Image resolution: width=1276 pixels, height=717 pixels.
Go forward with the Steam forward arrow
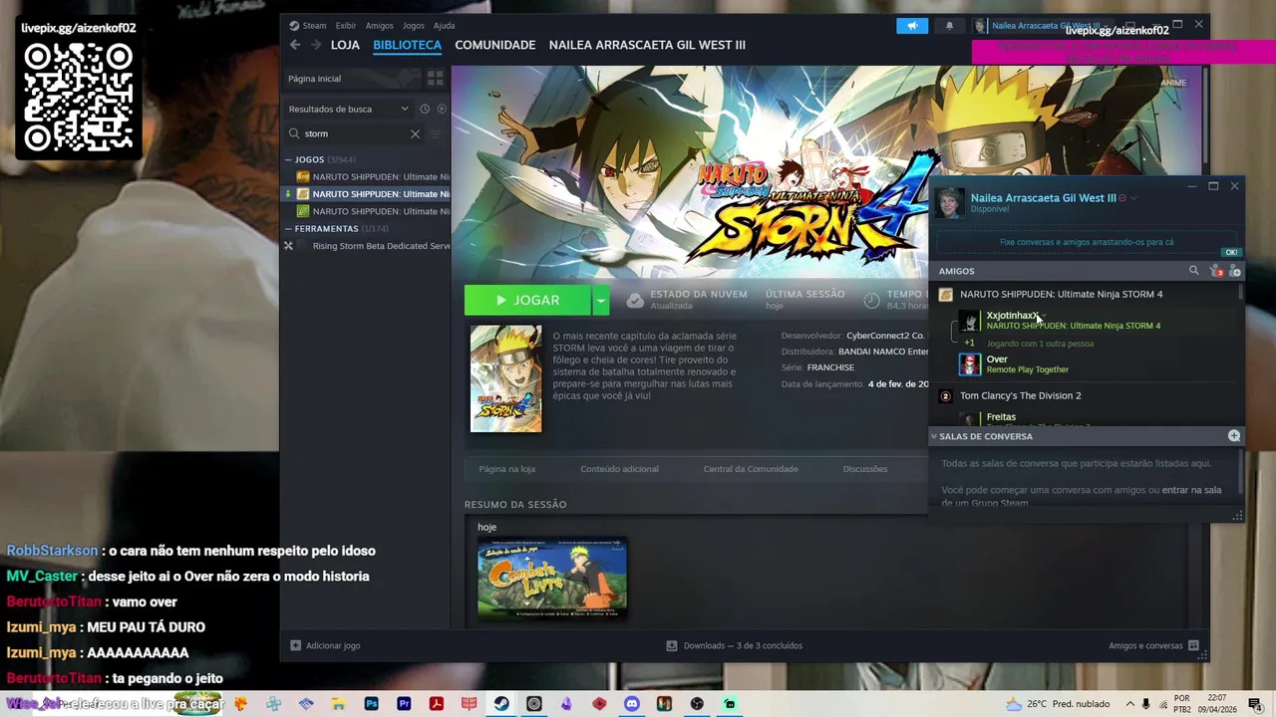(x=316, y=45)
